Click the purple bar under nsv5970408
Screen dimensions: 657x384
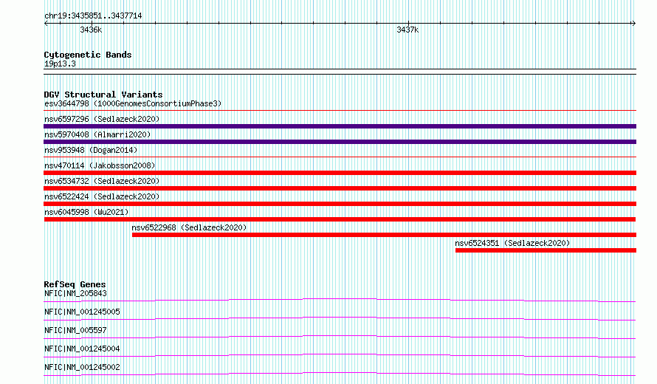click(x=340, y=142)
